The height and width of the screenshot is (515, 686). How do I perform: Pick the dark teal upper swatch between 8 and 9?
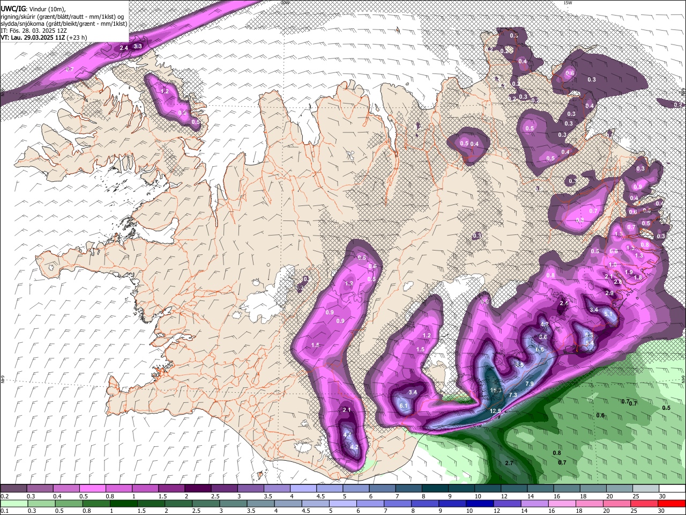coord(434,488)
